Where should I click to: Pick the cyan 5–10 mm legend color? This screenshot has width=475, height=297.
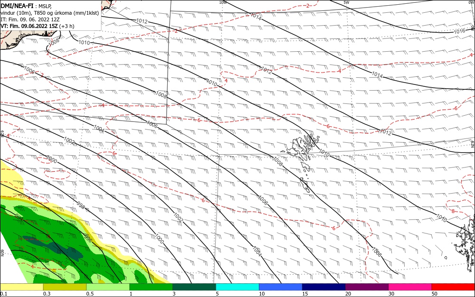[x=237, y=287]
